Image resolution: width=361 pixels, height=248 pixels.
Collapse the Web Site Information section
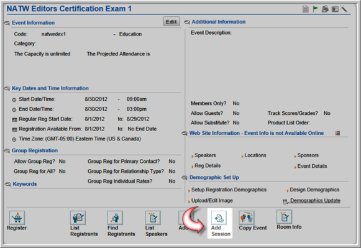(185, 134)
